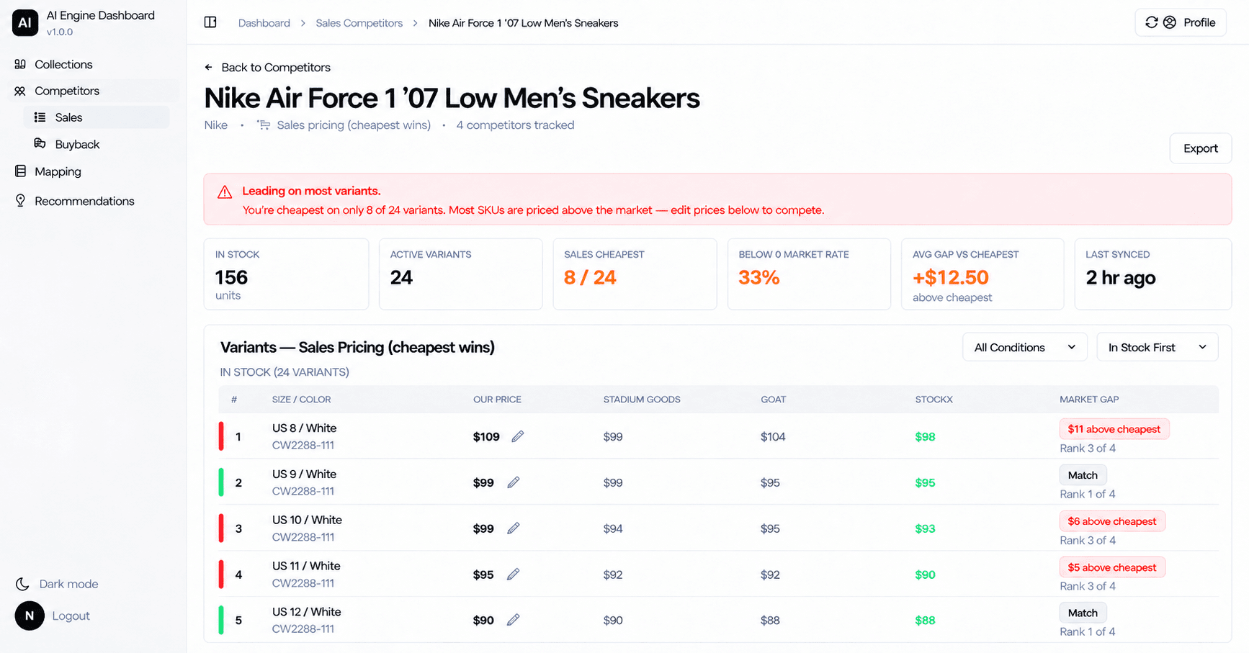Click the Collections sidebar icon
Viewport: 1249px width, 653px height.
(20, 64)
